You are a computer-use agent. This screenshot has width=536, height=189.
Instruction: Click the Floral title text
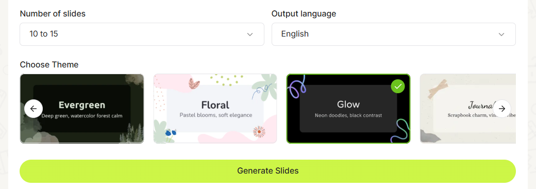click(x=215, y=105)
